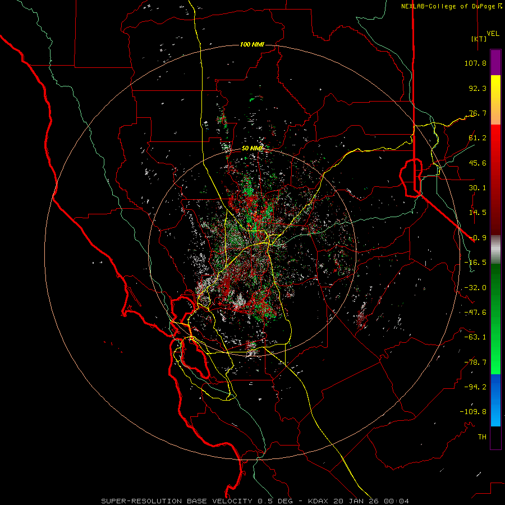Click the TH legend label
Viewport: 505px width, 505px height.
tap(482, 437)
